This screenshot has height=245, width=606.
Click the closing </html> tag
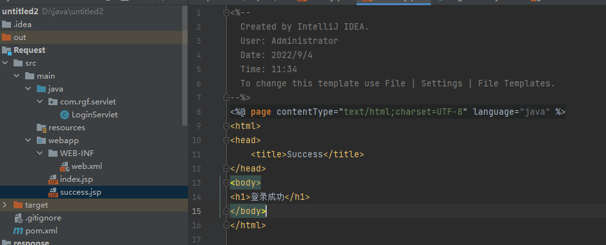pyautogui.click(x=247, y=225)
